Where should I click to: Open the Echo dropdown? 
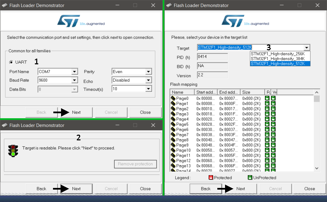pos(149,80)
